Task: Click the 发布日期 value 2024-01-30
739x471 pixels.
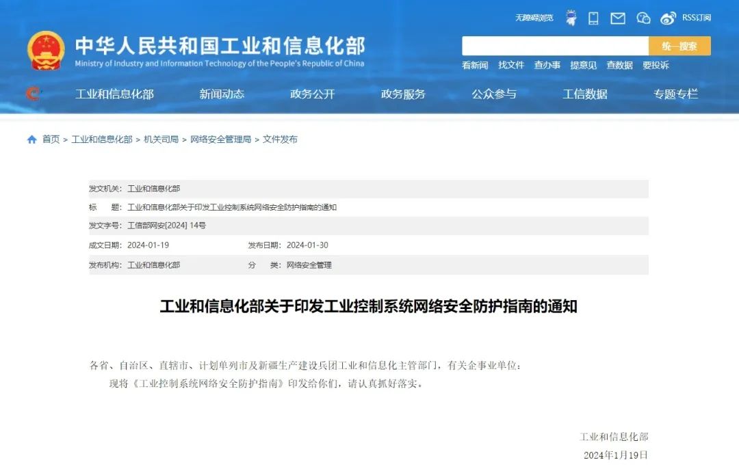Action: click(307, 245)
